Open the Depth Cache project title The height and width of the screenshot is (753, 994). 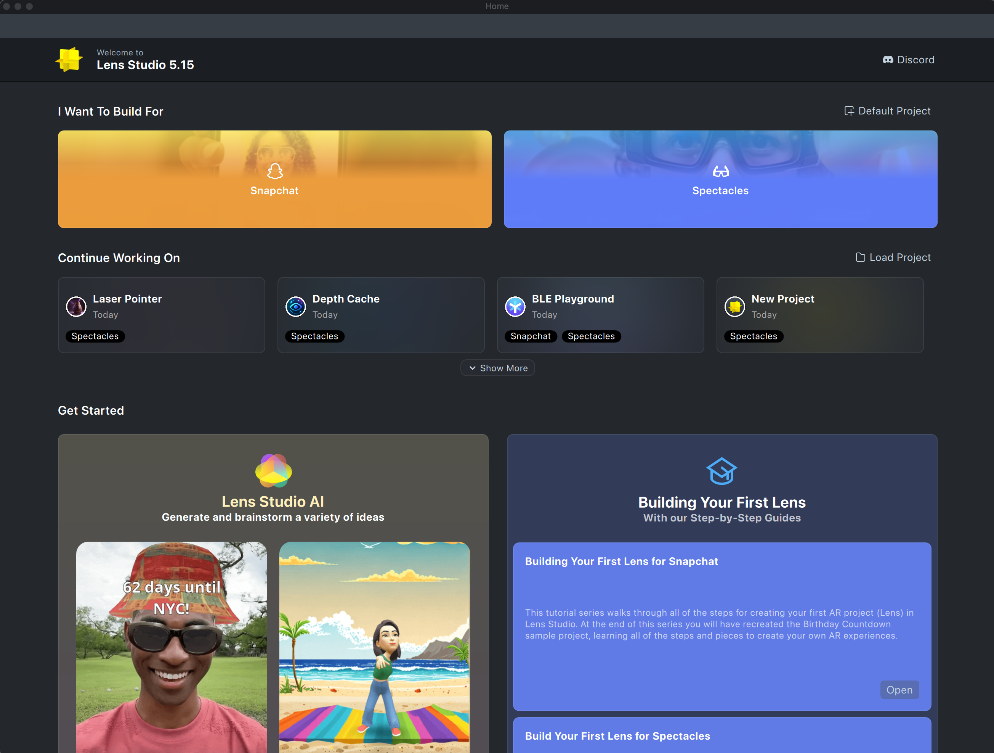click(346, 299)
